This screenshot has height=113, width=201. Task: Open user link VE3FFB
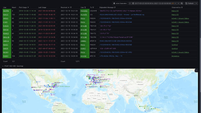click(x=6, y=11)
